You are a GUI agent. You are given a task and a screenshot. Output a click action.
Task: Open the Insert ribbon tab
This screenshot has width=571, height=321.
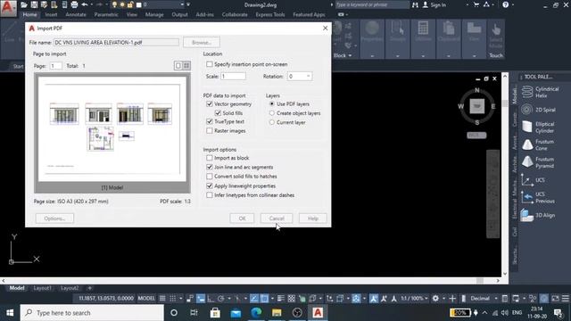tap(52, 14)
